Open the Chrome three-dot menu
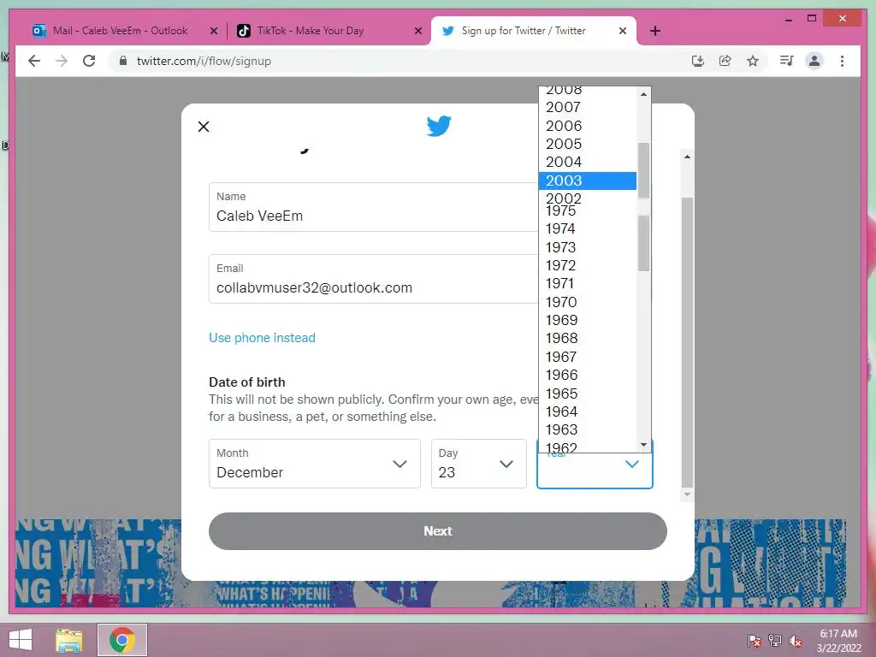 [x=842, y=61]
